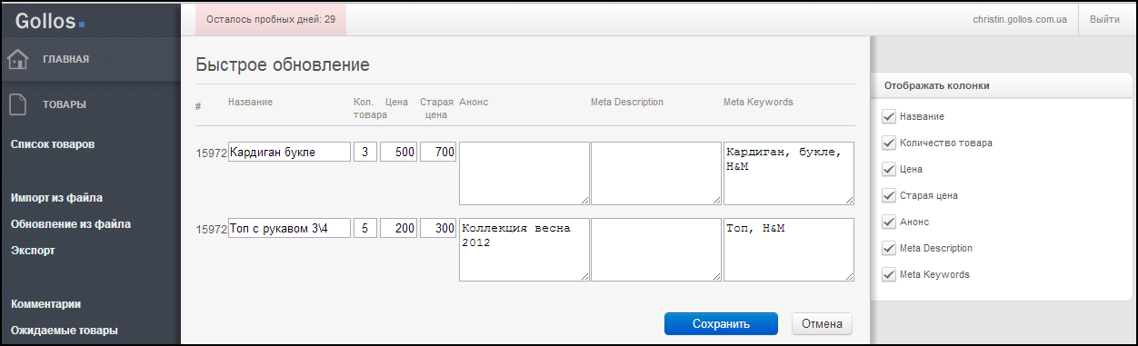The height and width of the screenshot is (346, 1138).
Task: Open Импорт из файла
Action: click(x=56, y=197)
